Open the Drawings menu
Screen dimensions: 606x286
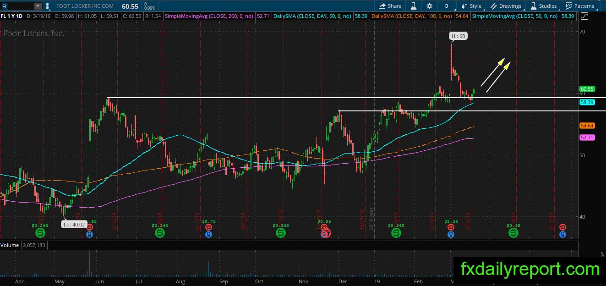tap(506, 6)
